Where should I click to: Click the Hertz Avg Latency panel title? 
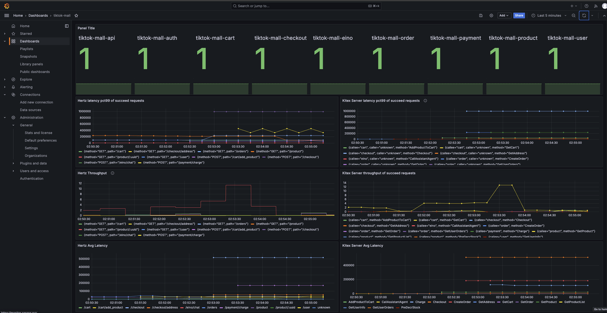point(92,246)
